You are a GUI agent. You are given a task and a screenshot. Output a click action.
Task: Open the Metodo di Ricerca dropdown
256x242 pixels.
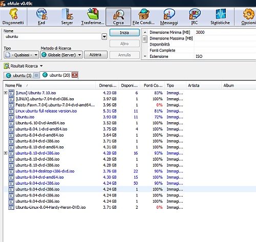pos(61,55)
